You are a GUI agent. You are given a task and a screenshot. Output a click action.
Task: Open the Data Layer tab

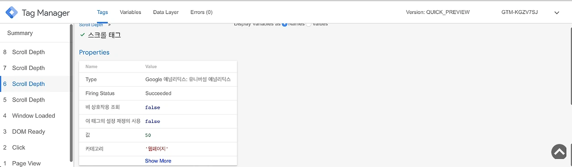pos(166,12)
